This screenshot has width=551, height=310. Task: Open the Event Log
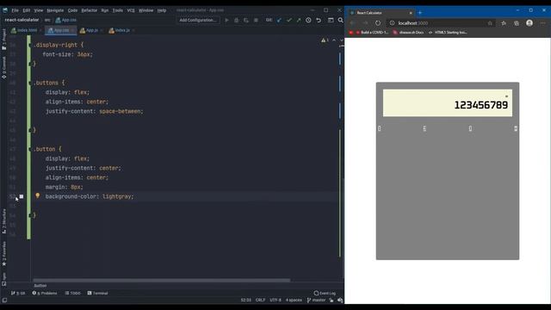click(325, 293)
